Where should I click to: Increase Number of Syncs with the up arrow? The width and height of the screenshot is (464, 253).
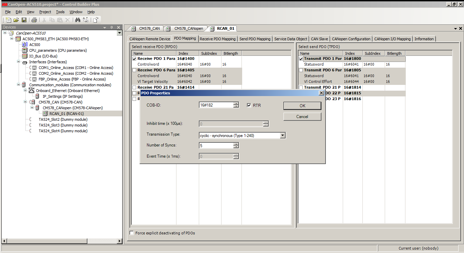(x=236, y=144)
